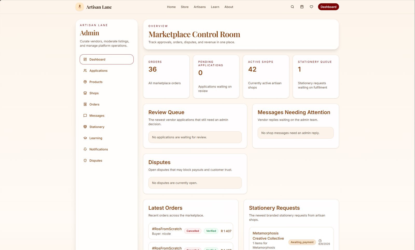This screenshot has height=250, width=415.
Task: Click the Pending Applications value 0
Action: pos(200,73)
